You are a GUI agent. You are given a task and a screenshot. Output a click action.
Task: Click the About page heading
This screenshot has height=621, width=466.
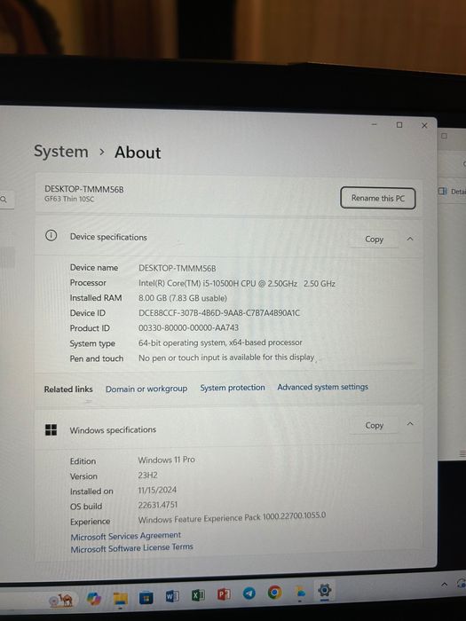pyautogui.click(x=138, y=153)
